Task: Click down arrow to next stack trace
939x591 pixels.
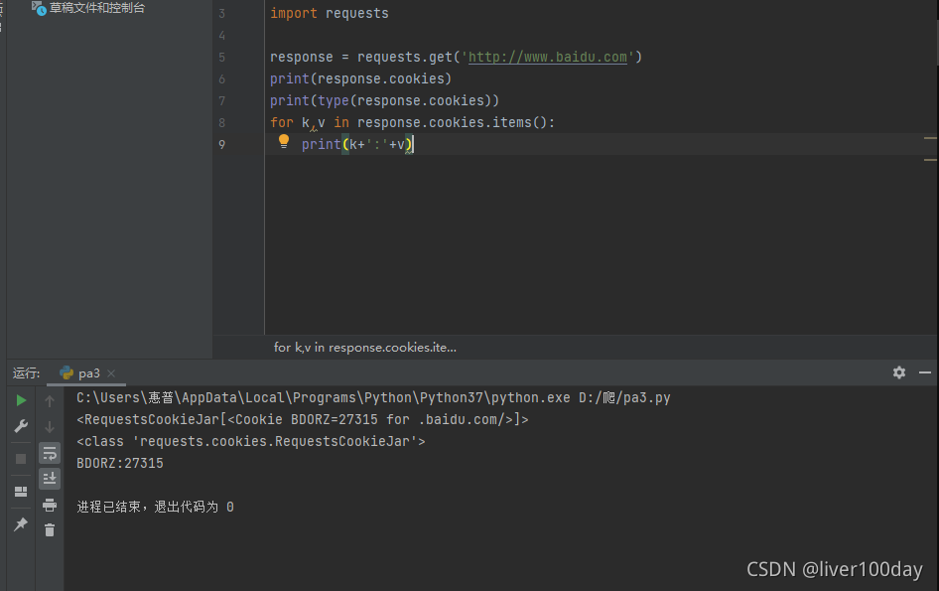Action: (x=50, y=427)
